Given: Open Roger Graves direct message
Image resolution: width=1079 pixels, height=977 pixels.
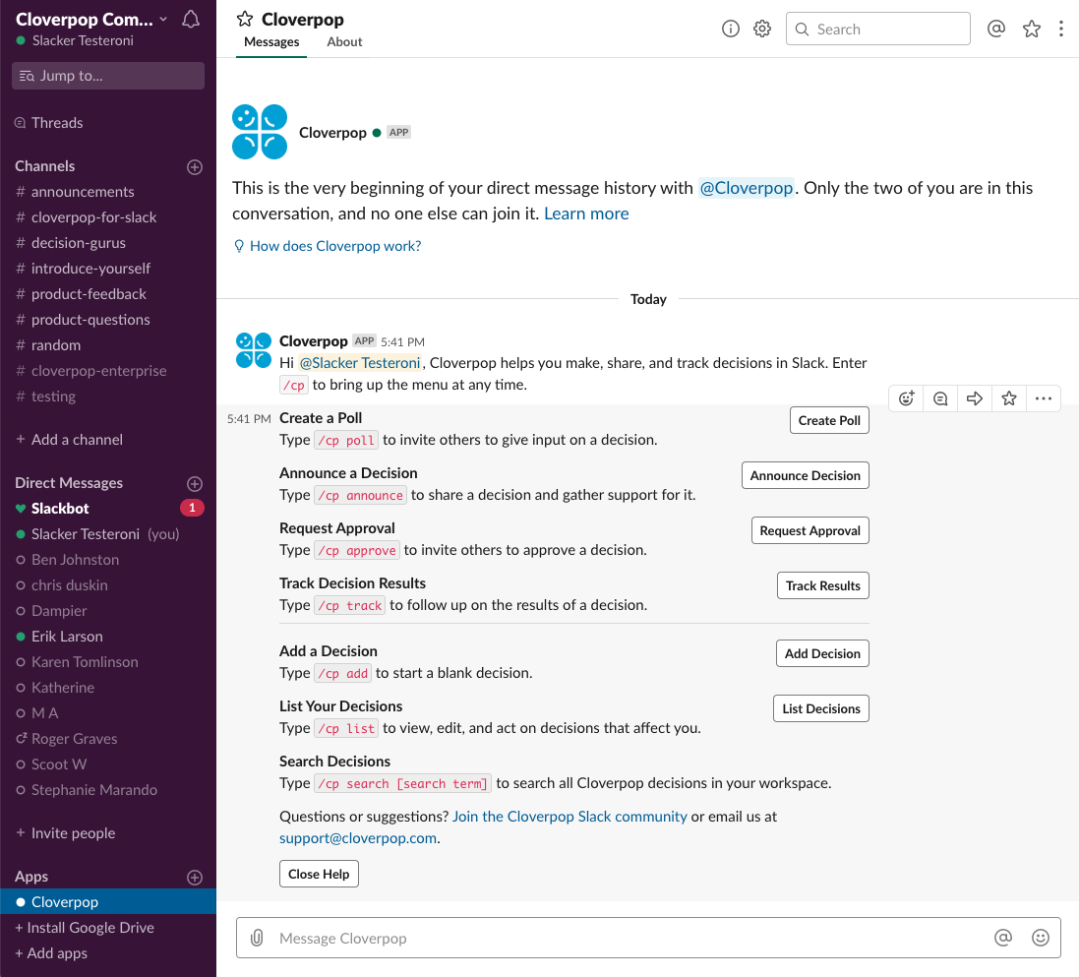Looking at the screenshot, I should (x=108, y=739).
